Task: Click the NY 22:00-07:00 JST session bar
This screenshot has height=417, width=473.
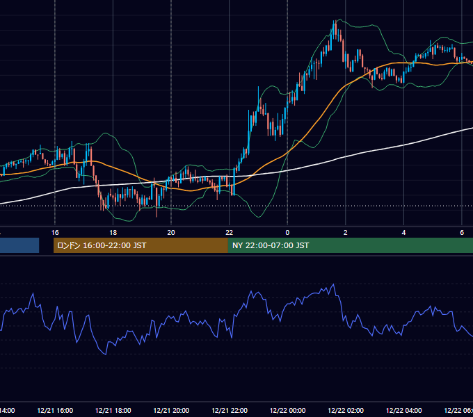Action: [x=350, y=245]
